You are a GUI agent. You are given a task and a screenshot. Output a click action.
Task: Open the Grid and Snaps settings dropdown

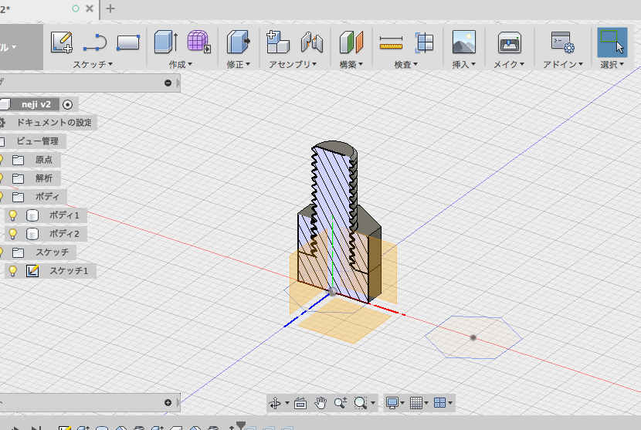click(420, 403)
